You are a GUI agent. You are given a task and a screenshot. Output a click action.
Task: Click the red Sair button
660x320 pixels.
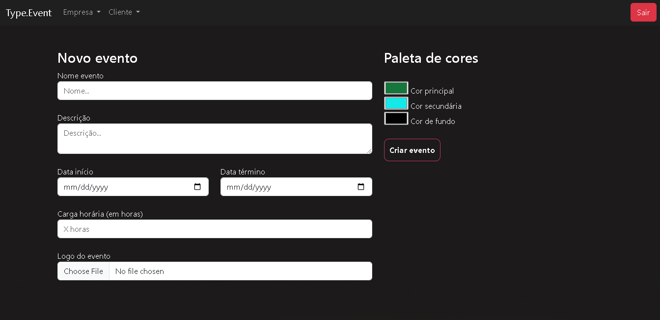coord(643,12)
